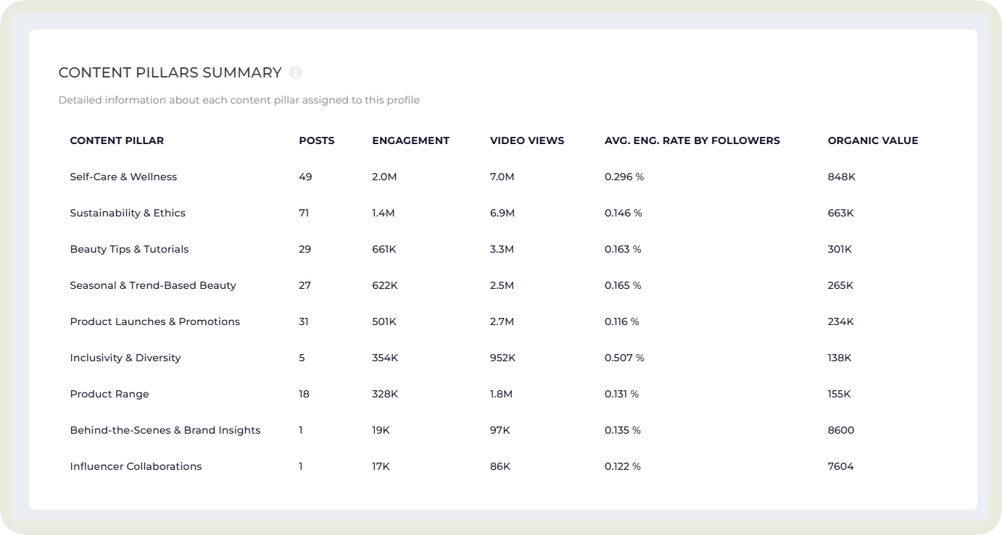Select Behind-the-Scenes & Brand Insights pillar

(165, 430)
